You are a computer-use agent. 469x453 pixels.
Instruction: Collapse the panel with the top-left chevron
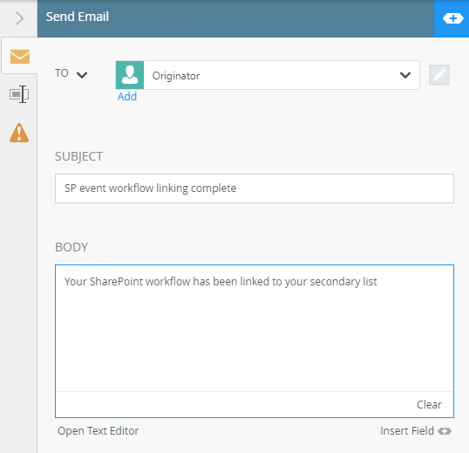[19, 18]
